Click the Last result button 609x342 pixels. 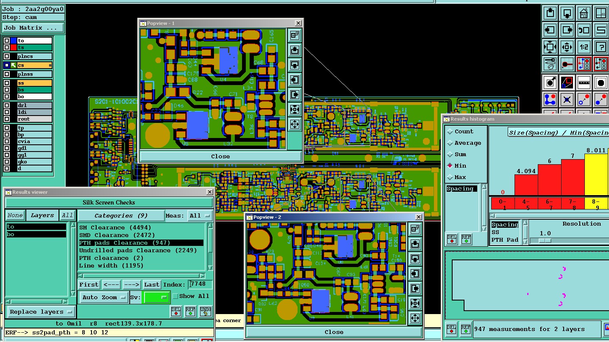(152, 285)
